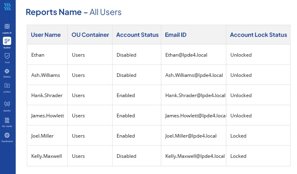Image resolution: width=297 pixels, height=174 pixels.
Task: Click Users OU container in James.Howlett row
Action: pos(78,115)
